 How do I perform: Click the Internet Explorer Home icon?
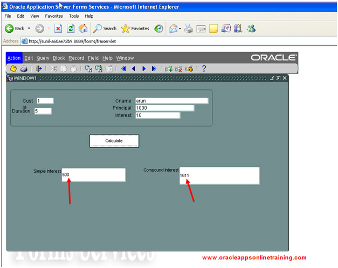pyautogui.click(x=83, y=28)
